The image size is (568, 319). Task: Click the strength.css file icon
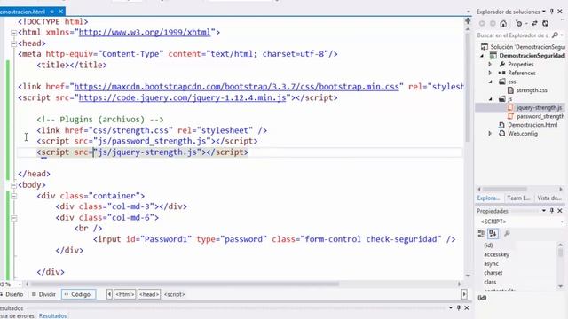510,90
